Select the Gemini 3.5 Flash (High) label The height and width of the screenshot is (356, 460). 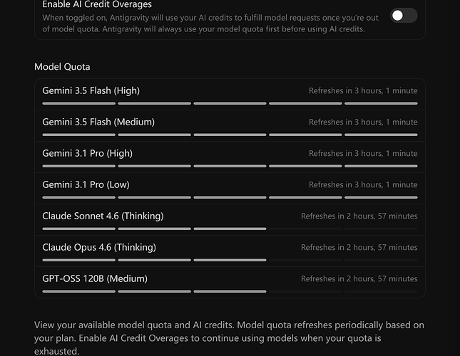click(91, 90)
